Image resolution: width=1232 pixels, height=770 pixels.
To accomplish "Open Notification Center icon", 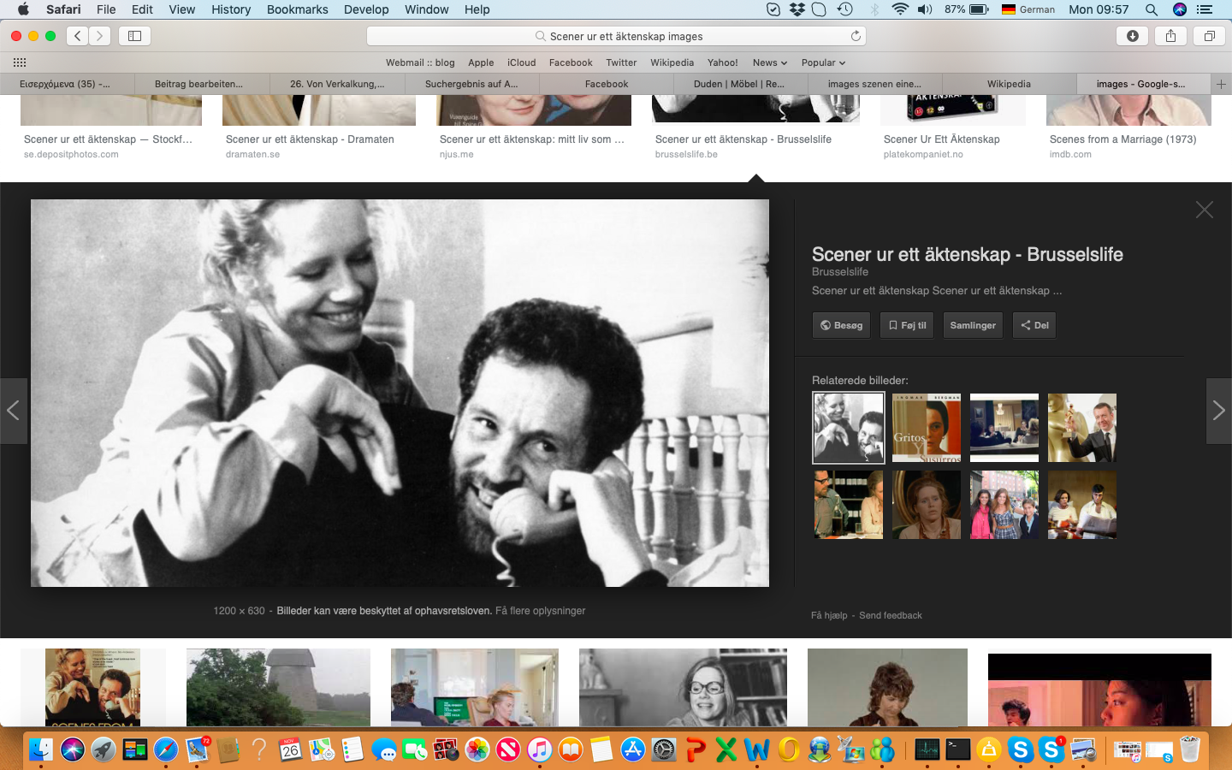I will click(x=1205, y=9).
